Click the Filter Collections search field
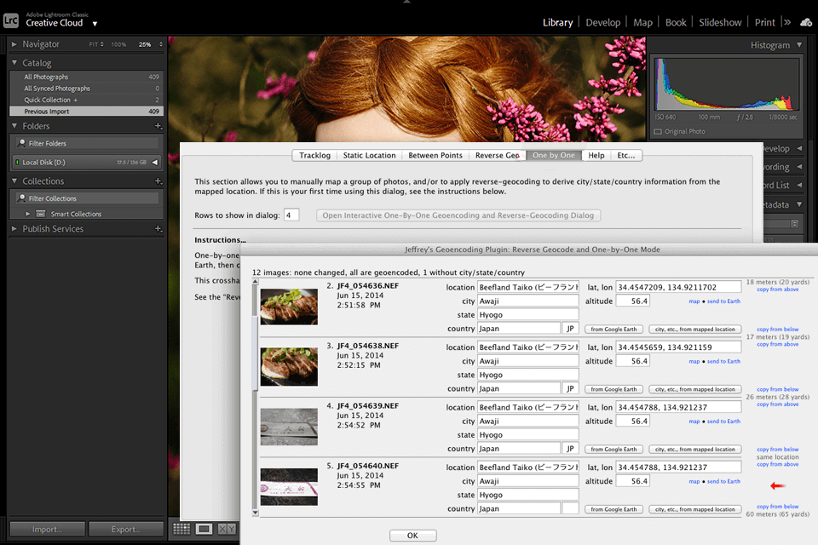 [x=87, y=198]
